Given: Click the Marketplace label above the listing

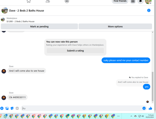Looking at the screenshot, I should point(12,18).
